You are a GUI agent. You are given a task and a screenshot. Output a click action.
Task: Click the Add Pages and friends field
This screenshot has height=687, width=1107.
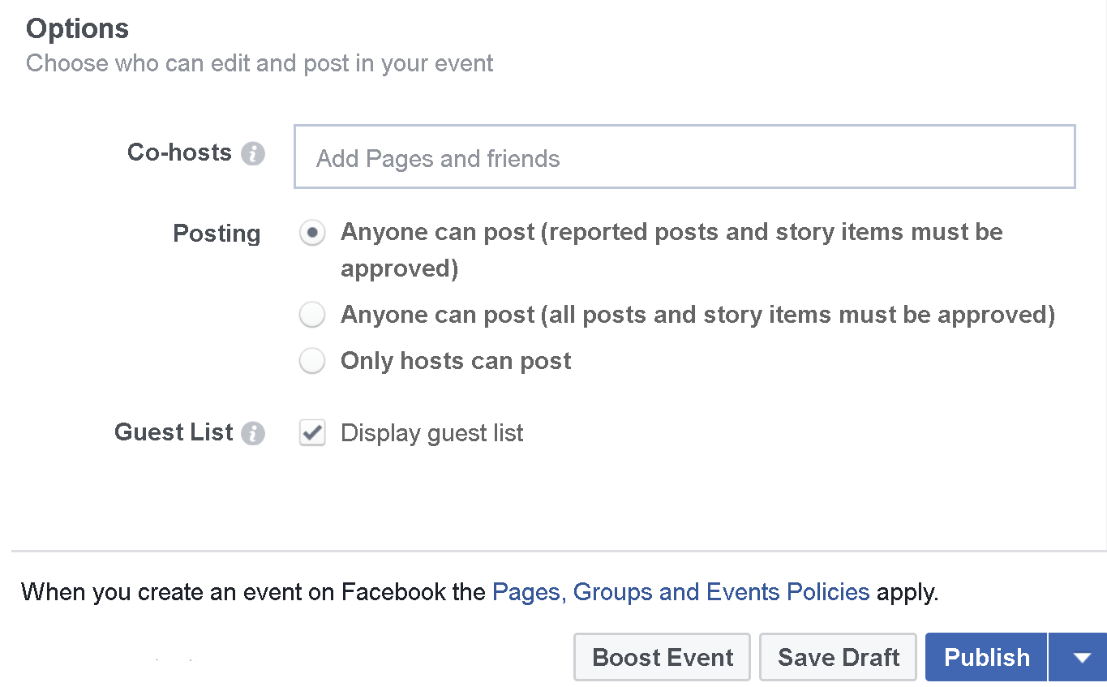(684, 157)
